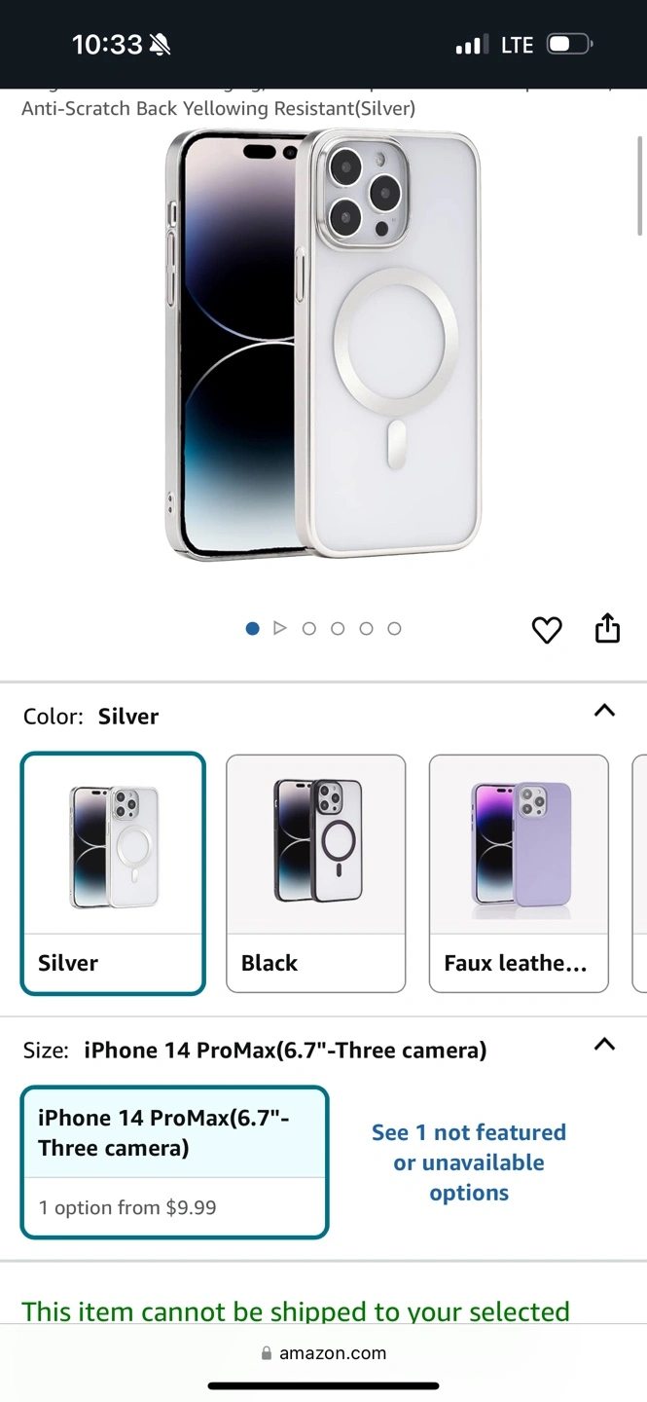This screenshot has width=647, height=1402.
Task: Select iPhone 14 ProMax size option
Action: tap(174, 1162)
